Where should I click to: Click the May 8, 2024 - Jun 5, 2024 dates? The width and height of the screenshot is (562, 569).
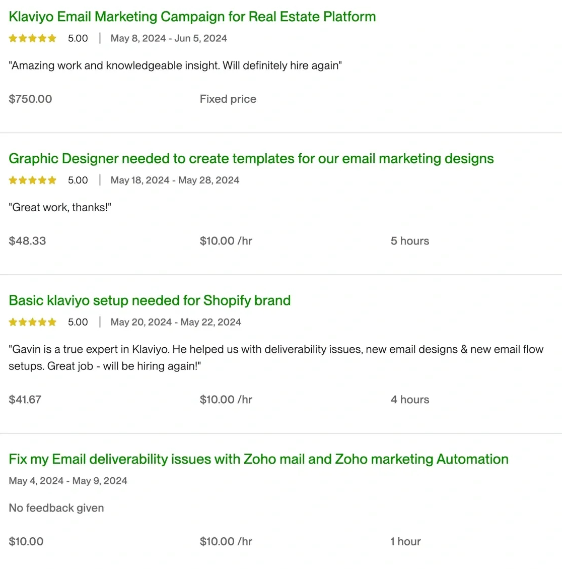[169, 38]
